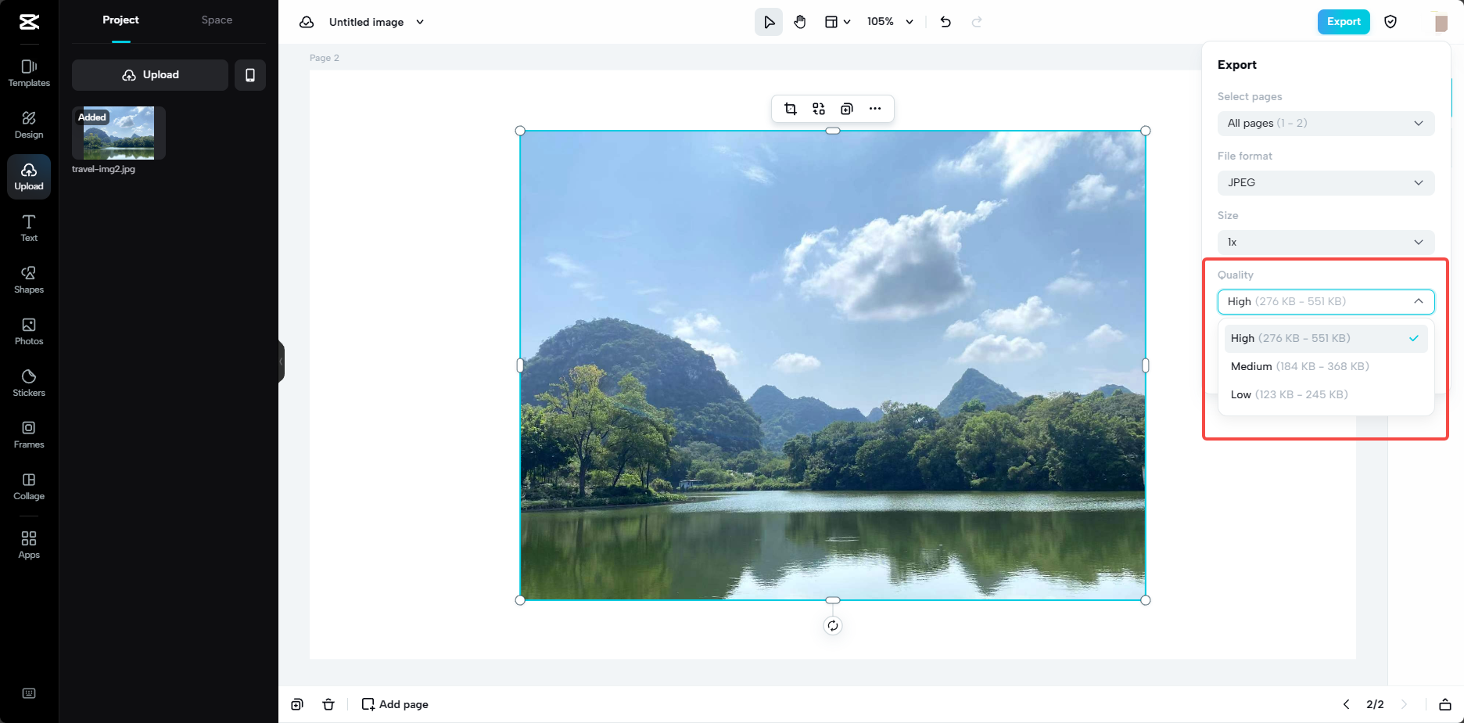Select High quality option
Screen dimensions: 1464x723
pos(1326,338)
